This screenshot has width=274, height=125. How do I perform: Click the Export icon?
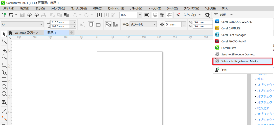click(106, 15)
